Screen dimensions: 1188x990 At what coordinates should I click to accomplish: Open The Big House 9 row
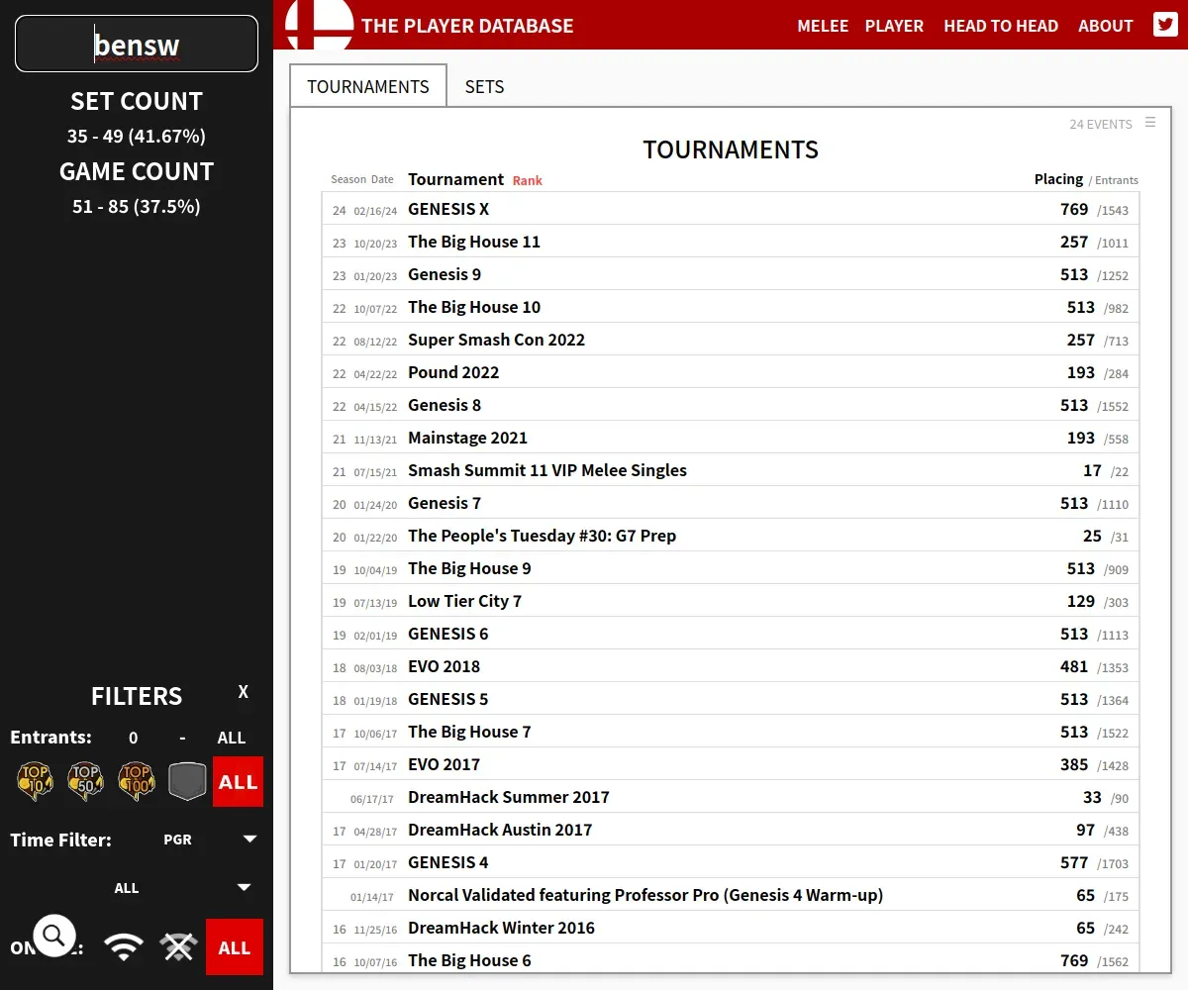[x=731, y=568]
